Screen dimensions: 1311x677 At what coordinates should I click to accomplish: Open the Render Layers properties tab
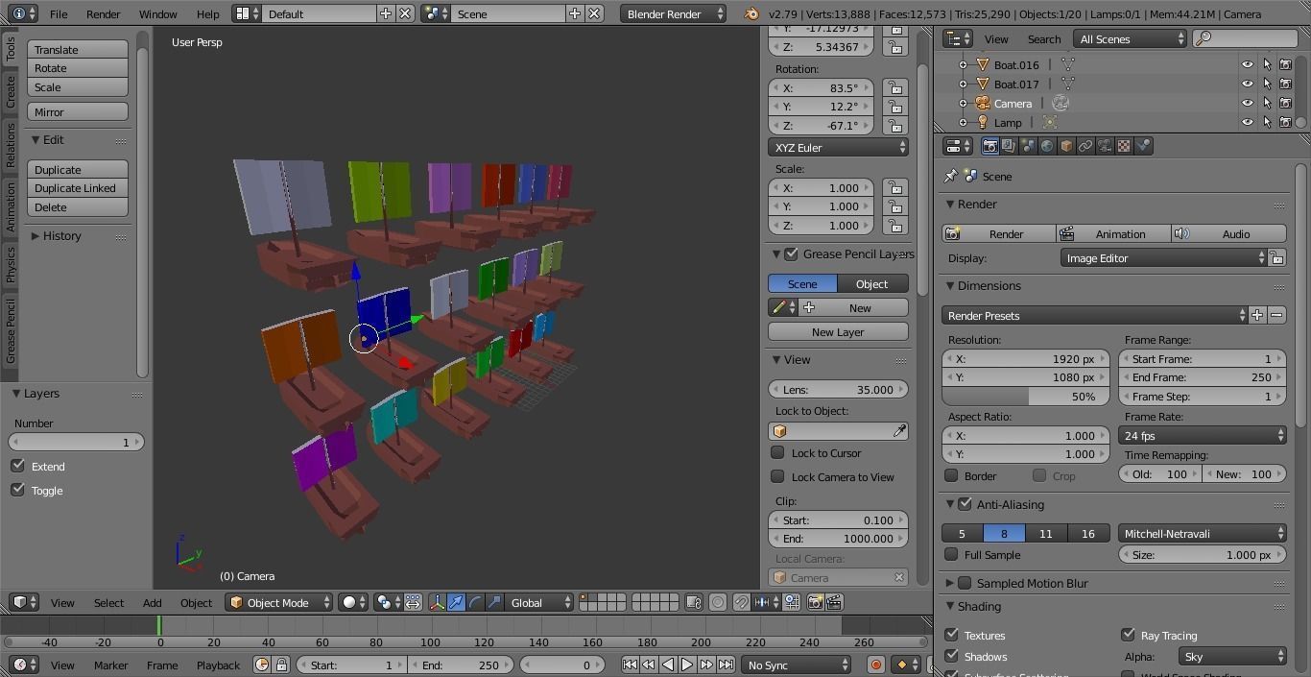1009,146
